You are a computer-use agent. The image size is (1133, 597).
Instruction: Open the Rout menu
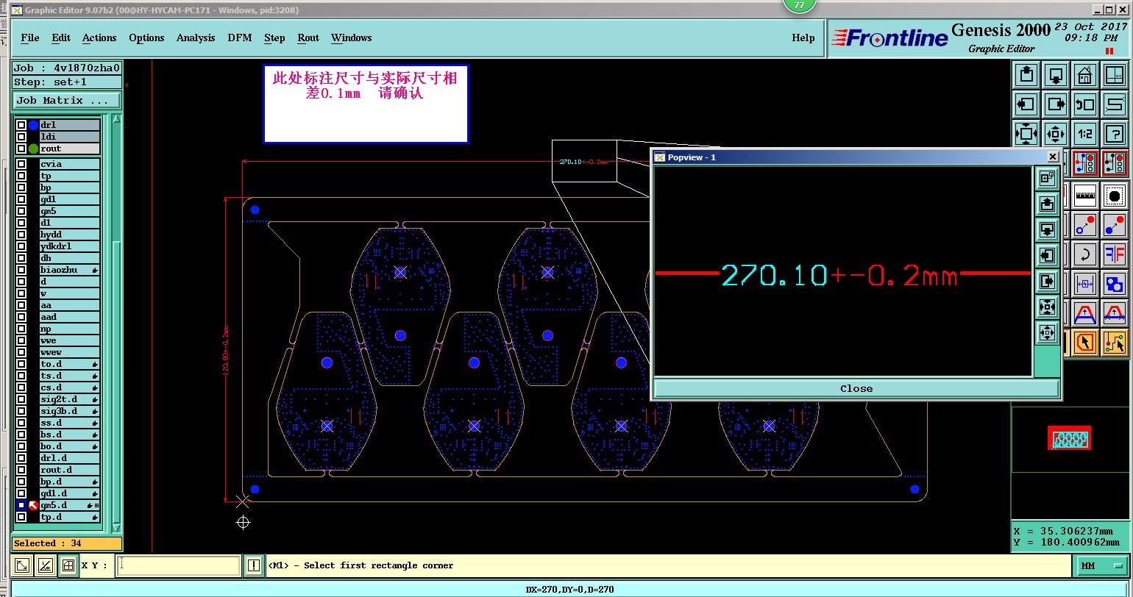pyautogui.click(x=308, y=37)
